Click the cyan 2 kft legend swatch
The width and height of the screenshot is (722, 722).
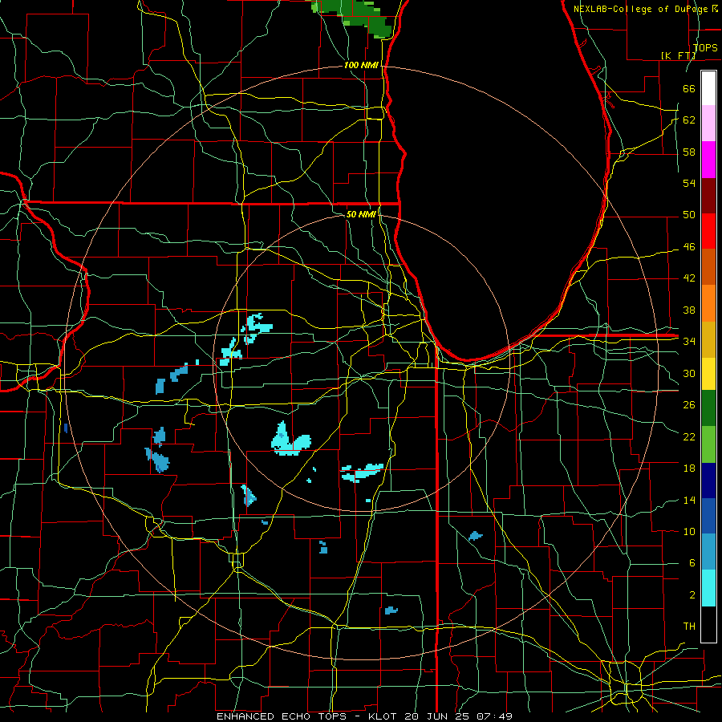(708, 588)
